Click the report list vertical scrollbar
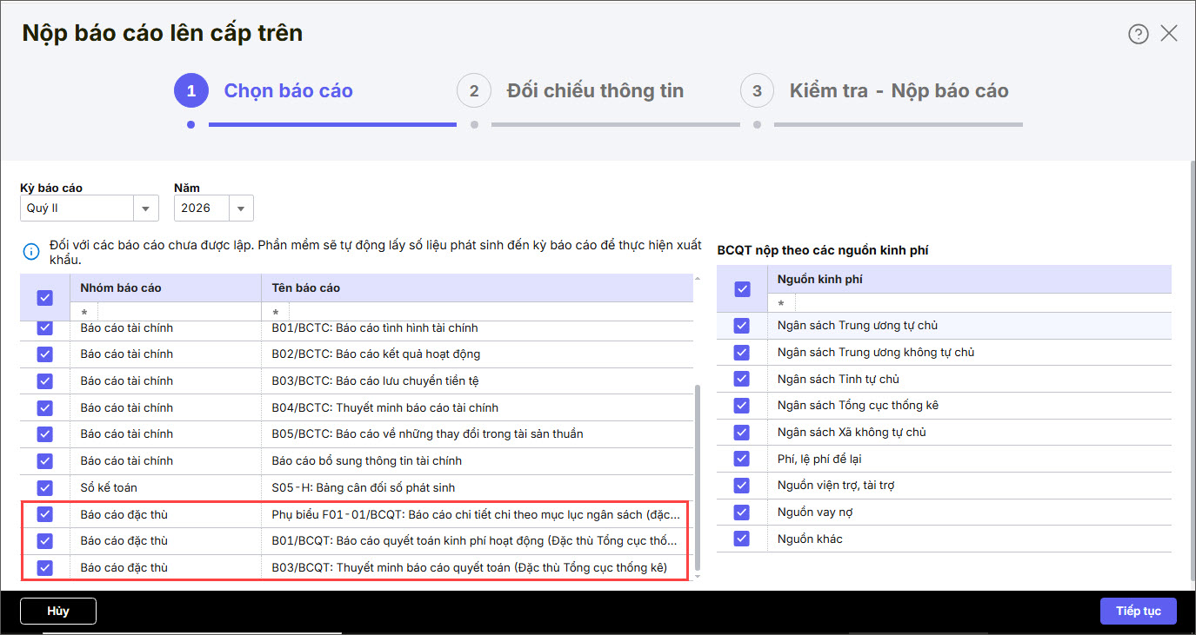This screenshot has height=635, width=1196. 695,478
